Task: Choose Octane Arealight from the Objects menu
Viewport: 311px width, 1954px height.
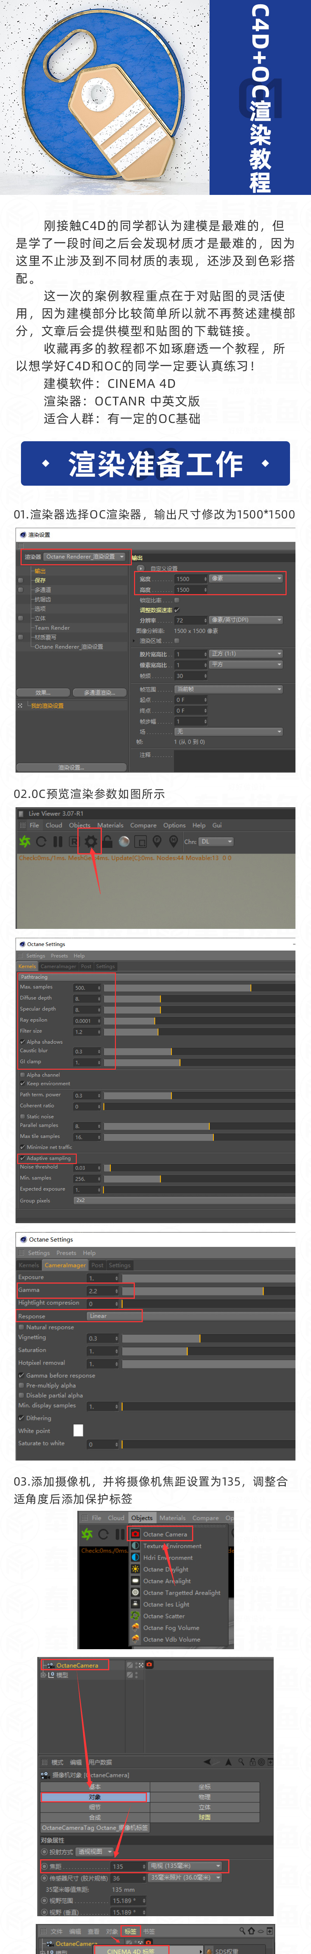Action: tap(167, 1581)
